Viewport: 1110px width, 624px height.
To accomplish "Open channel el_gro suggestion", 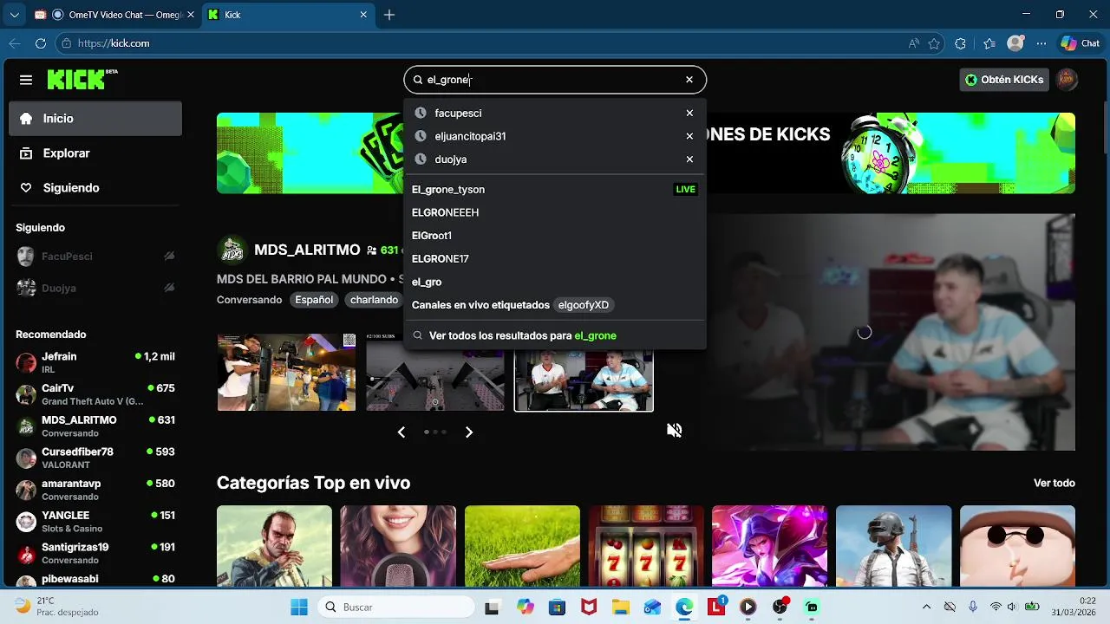I will [x=555, y=282].
